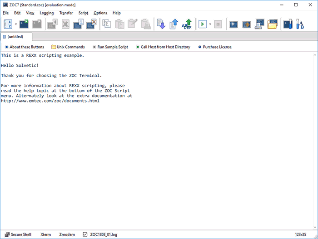Screen dimensions: 318x239
Task: Click 'Thank you for choosing the ZOC Terminal.' line
Action: point(51,76)
